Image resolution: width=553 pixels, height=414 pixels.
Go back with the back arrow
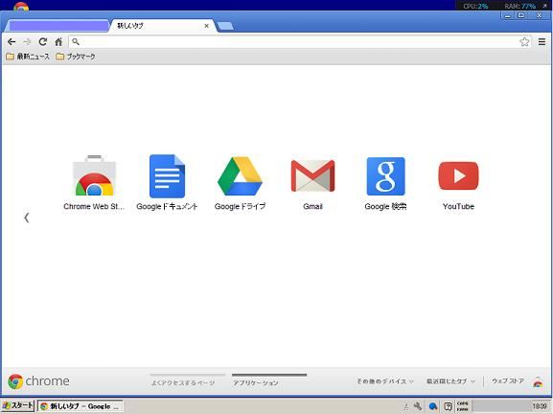12,42
